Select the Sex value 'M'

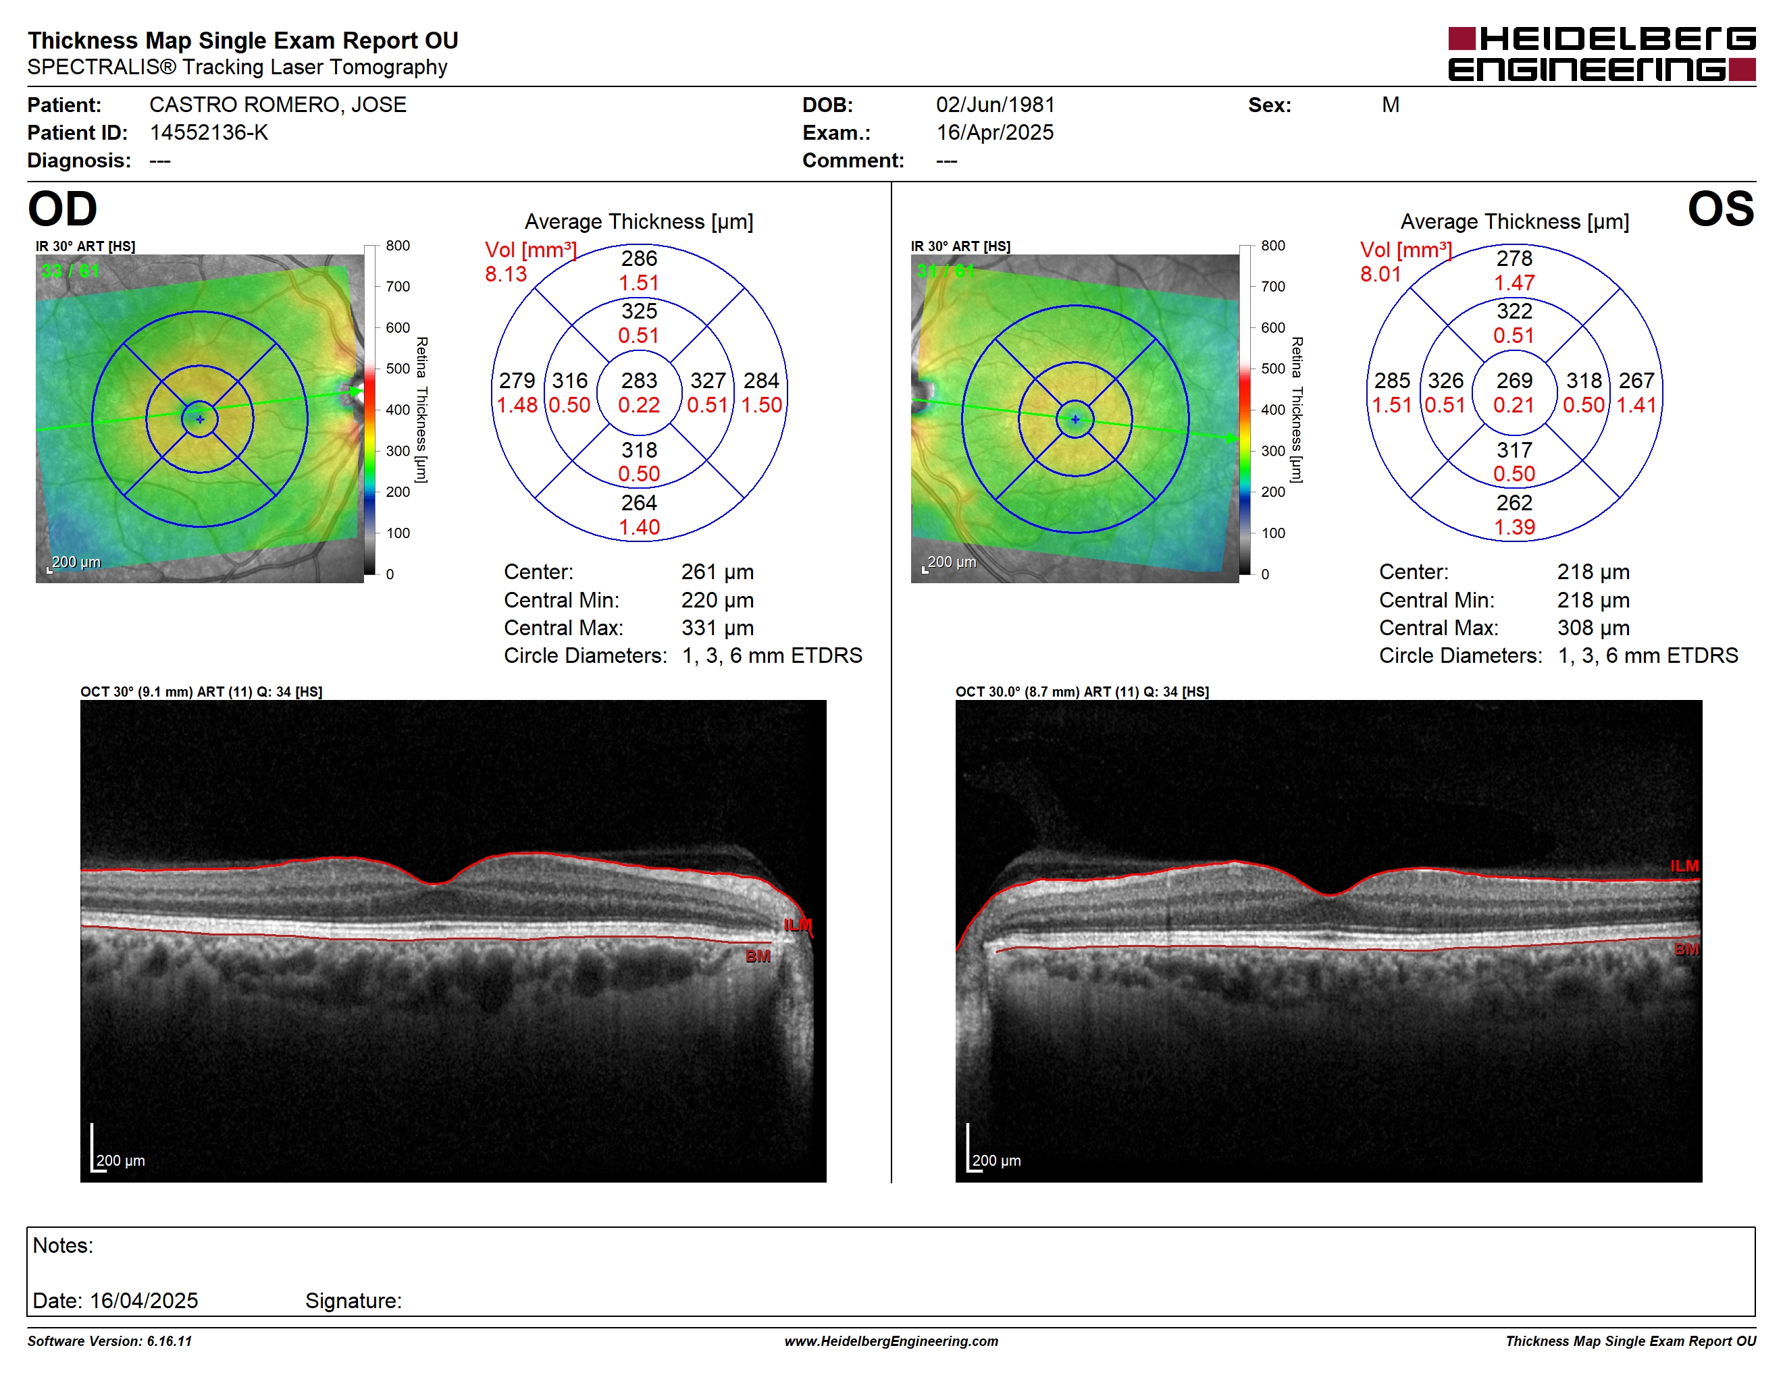coord(1391,105)
